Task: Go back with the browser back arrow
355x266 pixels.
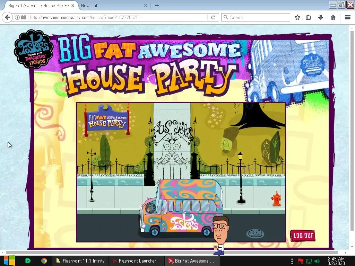Action: [x=7, y=17]
